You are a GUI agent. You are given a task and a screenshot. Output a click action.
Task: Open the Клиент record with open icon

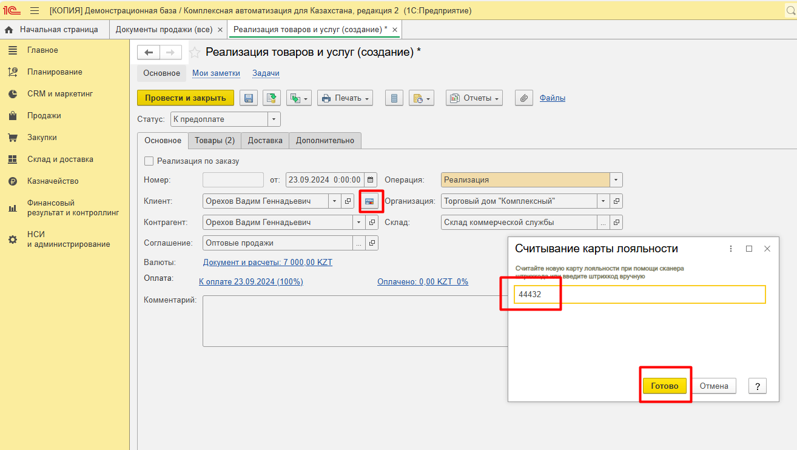click(x=348, y=201)
